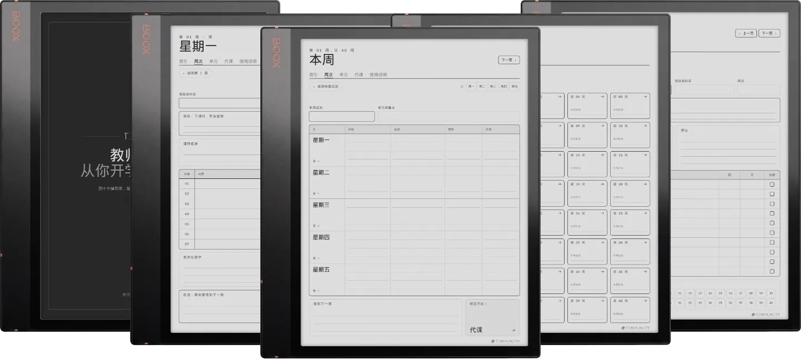
Task: Click the arrow on the 第 20 周 card
Action: [x=644, y=184]
